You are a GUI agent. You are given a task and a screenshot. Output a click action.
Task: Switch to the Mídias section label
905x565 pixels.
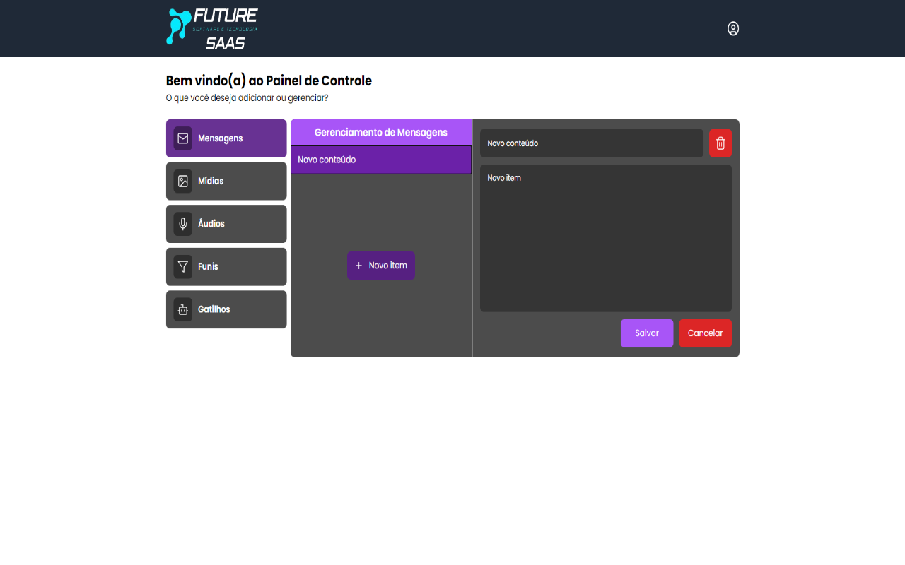pos(211,182)
